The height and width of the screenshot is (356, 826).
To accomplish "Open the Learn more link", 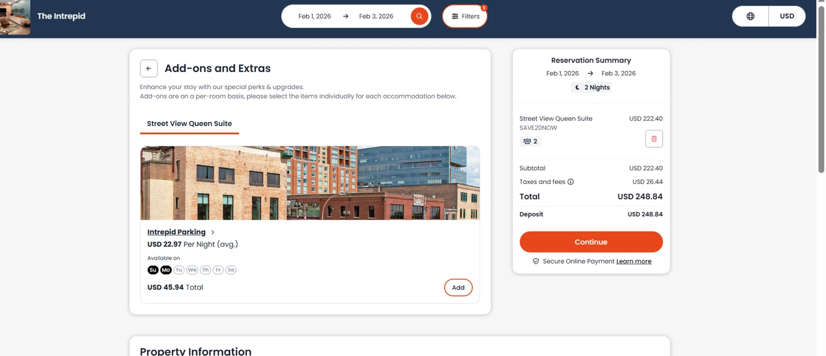I will (x=634, y=261).
